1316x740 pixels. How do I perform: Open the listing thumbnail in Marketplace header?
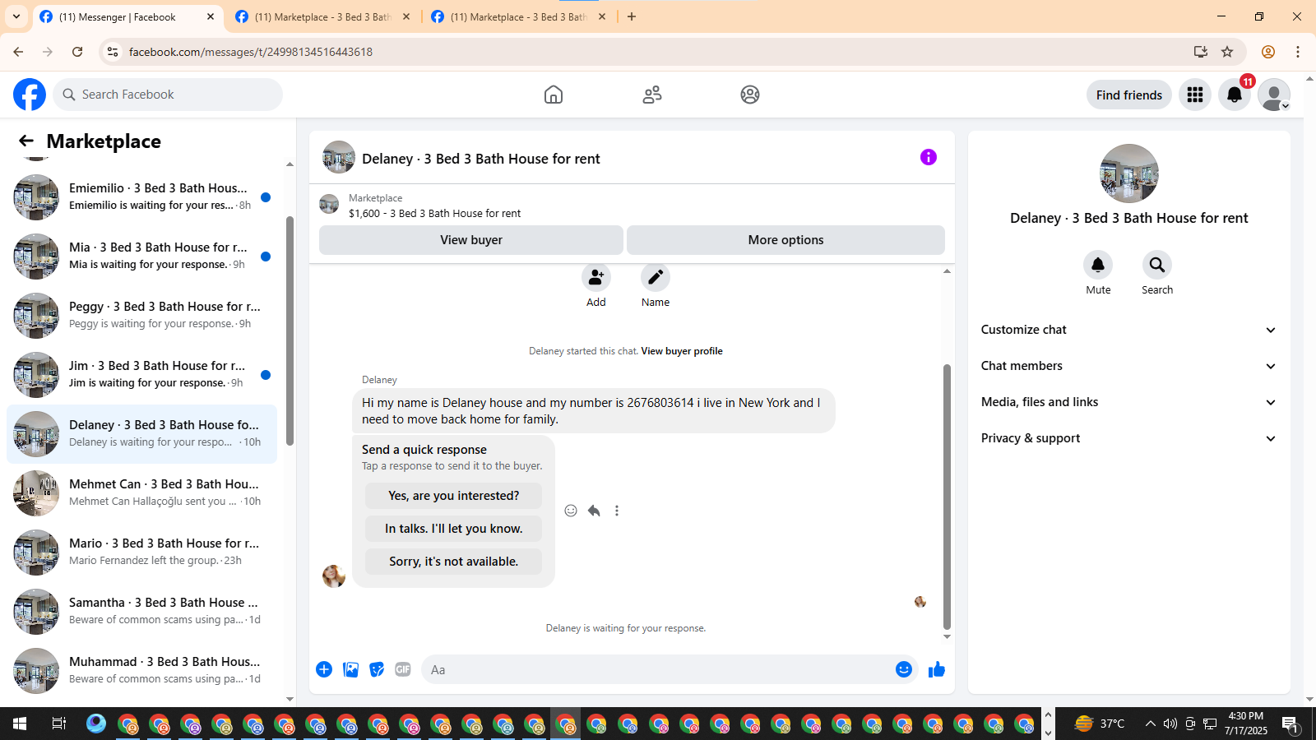(x=329, y=204)
